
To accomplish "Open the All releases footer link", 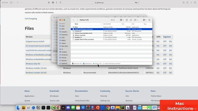I will tap(54, 96).
